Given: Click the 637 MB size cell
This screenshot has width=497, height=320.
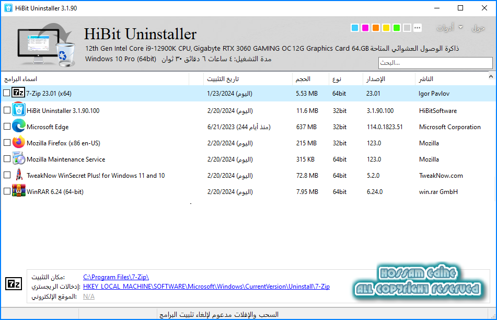Looking at the screenshot, I should (x=306, y=127).
